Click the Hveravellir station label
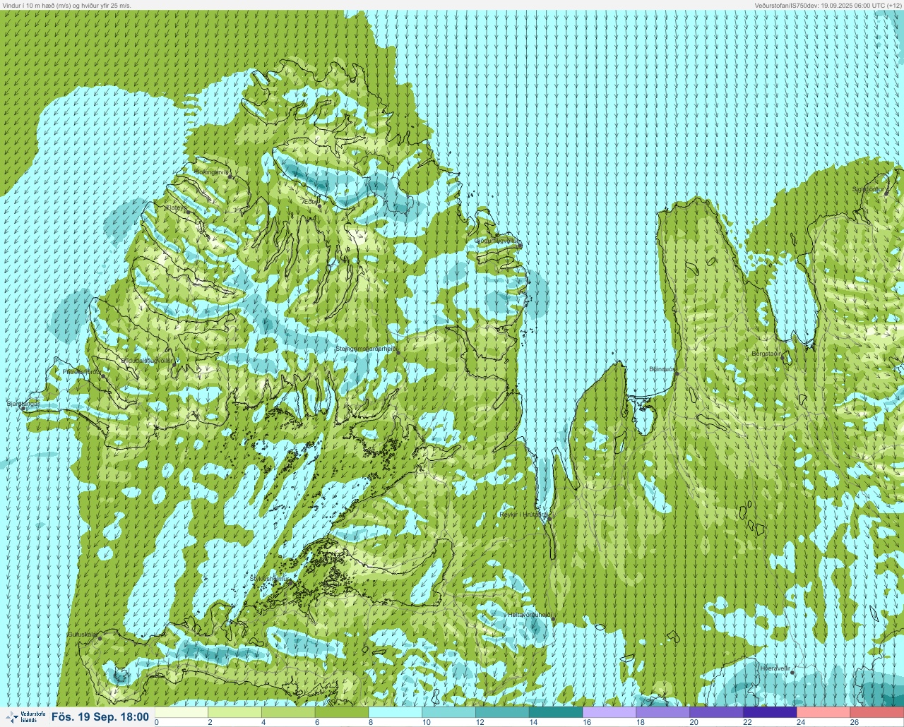 774,668
